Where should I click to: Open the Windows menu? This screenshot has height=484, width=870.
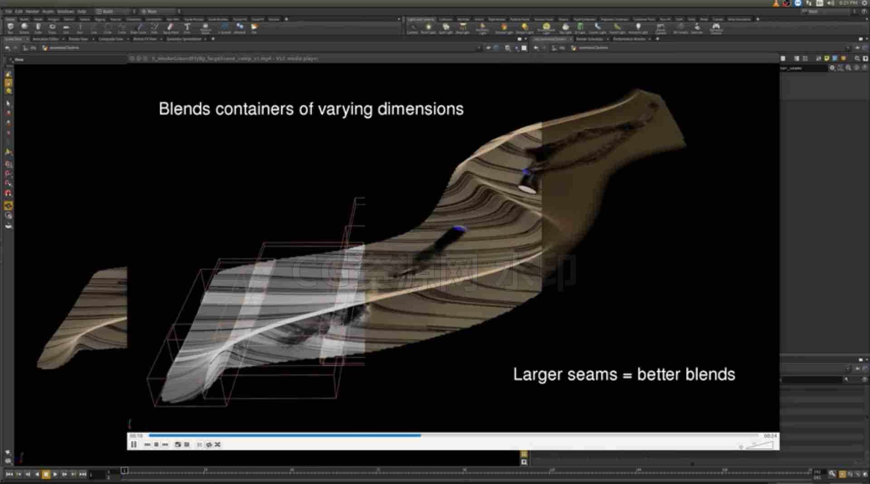tap(66, 11)
